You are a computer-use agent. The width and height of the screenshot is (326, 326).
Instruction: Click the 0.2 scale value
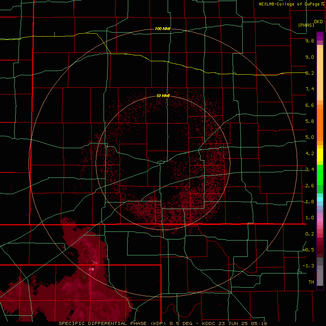pos(310,234)
